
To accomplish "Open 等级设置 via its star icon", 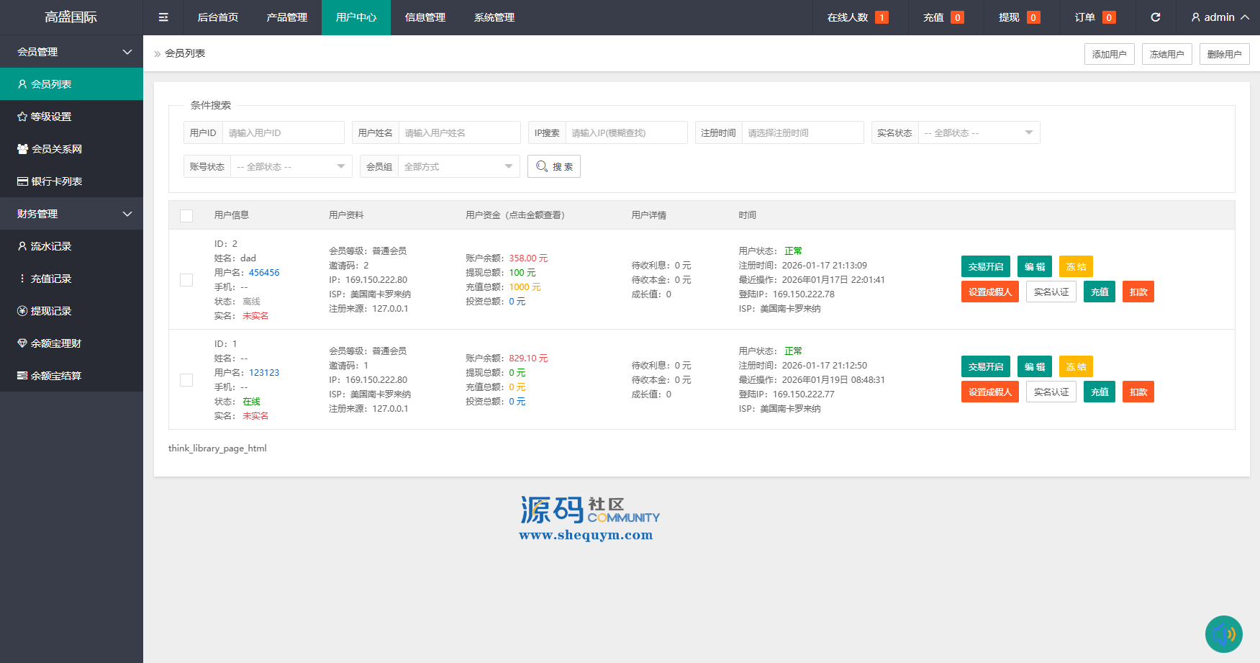I will 22,117.
